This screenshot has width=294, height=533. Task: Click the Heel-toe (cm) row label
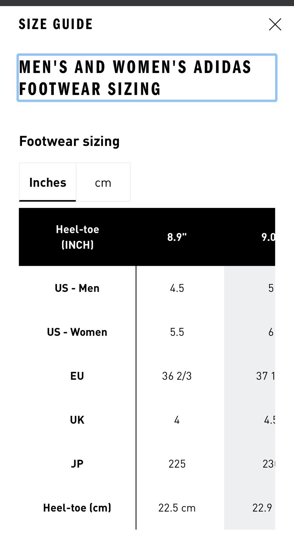click(x=77, y=508)
